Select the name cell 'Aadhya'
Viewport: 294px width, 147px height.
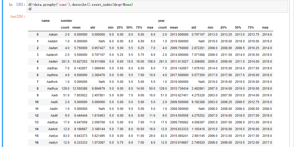pos(52,89)
